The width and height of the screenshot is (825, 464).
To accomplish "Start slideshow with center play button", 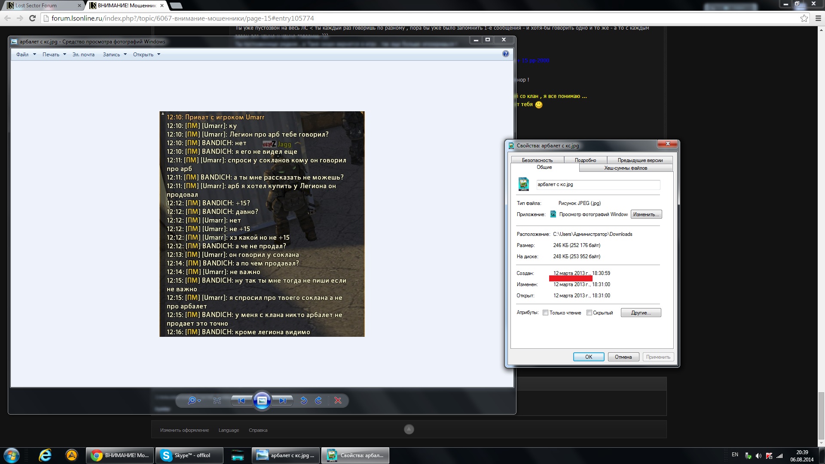I will tap(262, 400).
